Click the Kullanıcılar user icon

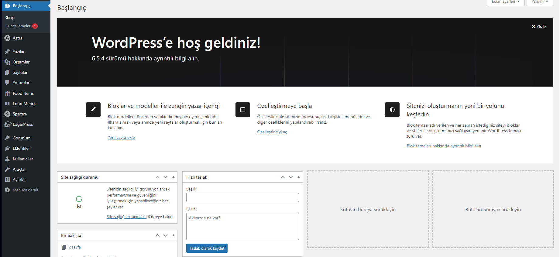point(7,159)
